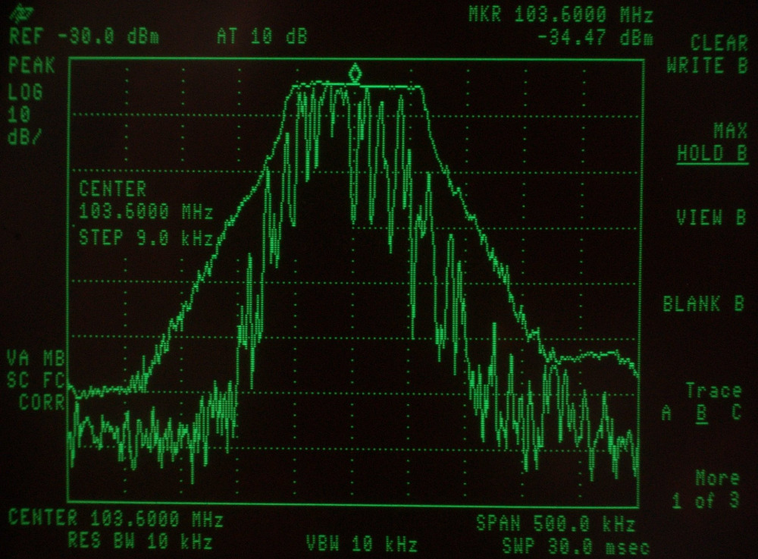Click the diamond marker at the trace peak
This screenshot has width=758, height=559.
(355, 74)
